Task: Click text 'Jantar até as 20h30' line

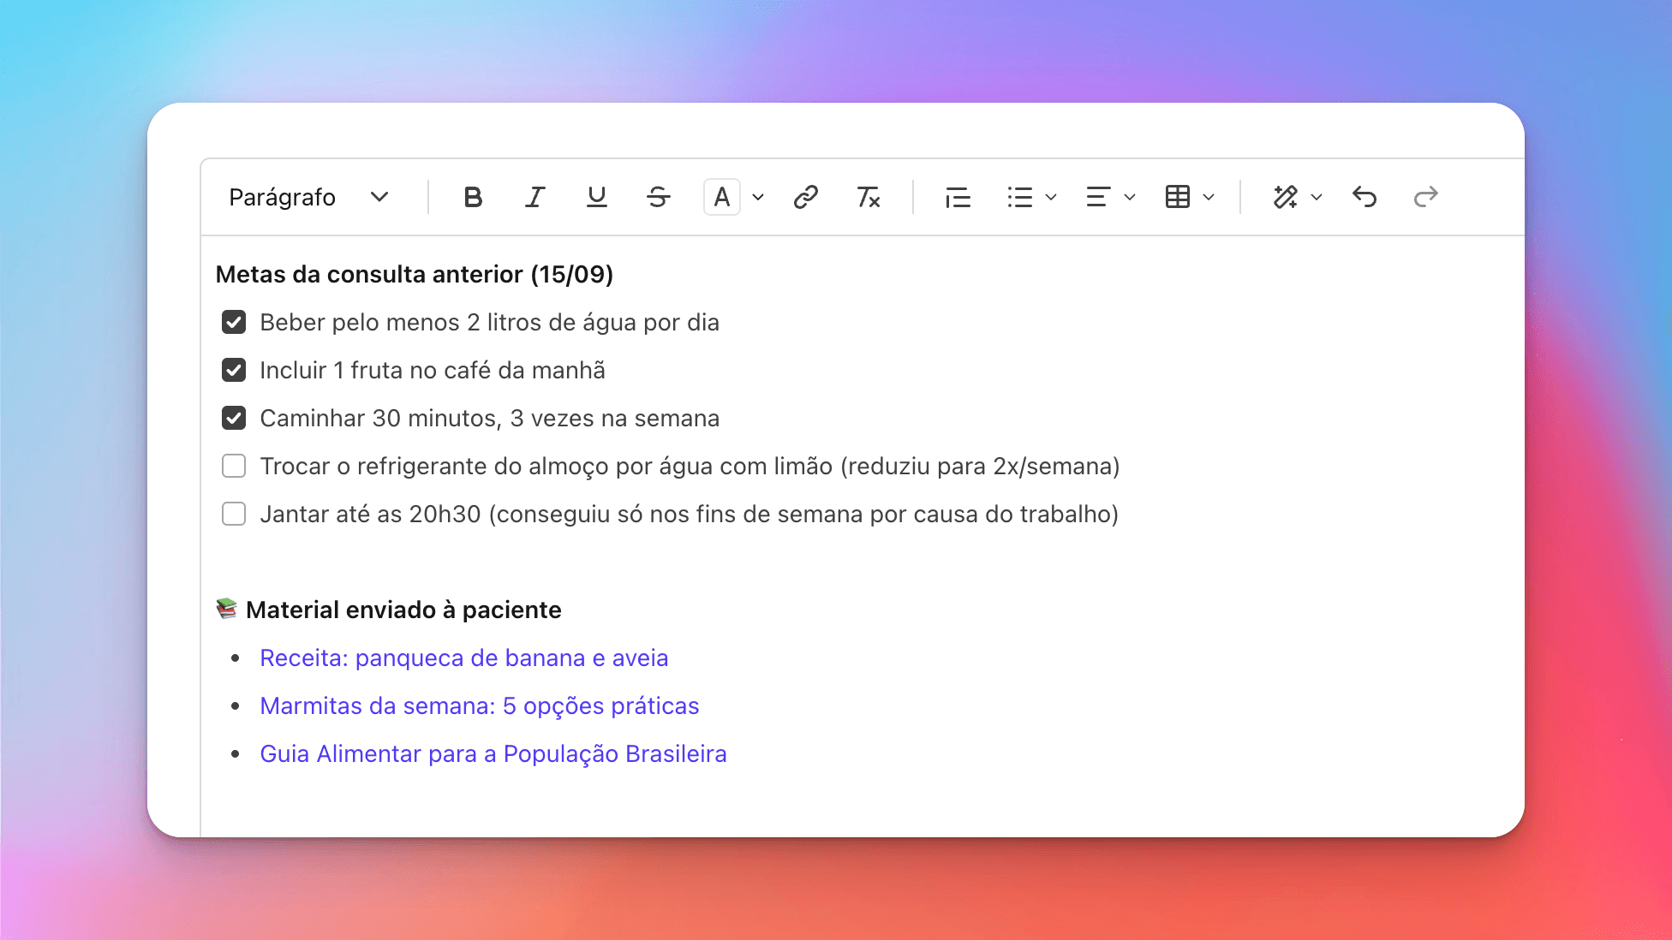Action: (690, 514)
